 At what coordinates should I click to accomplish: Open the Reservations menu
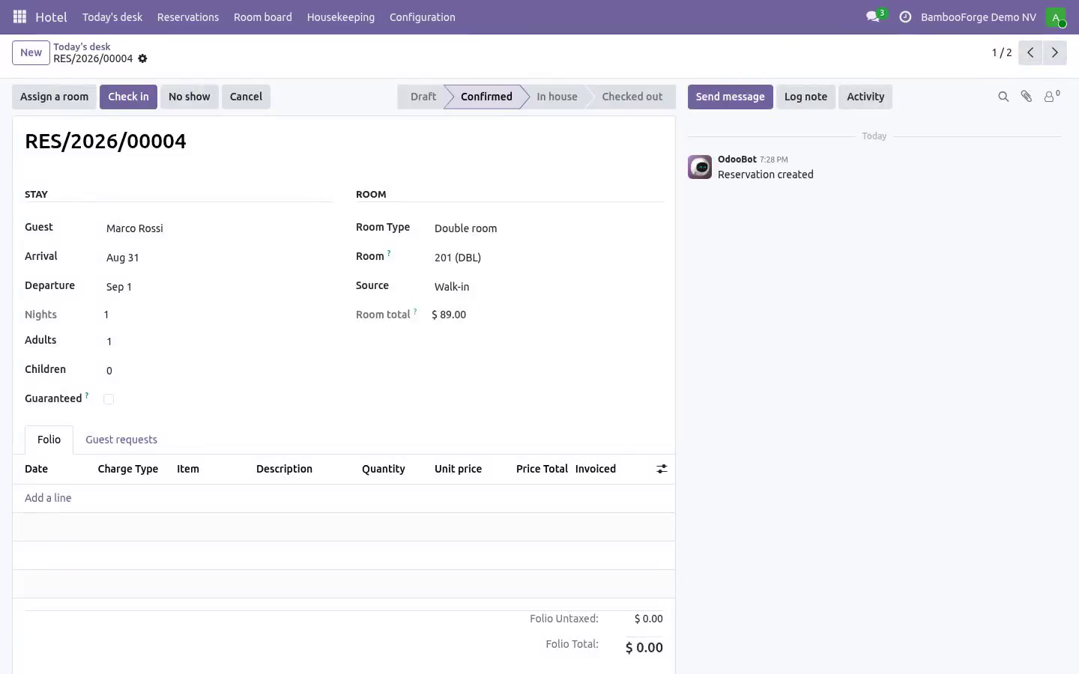pyautogui.click(x=188, y=17)
